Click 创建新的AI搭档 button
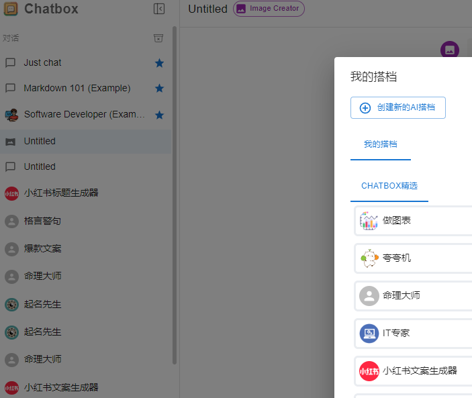This screenshot has height=398, width=472. click(x=398, y=107)
